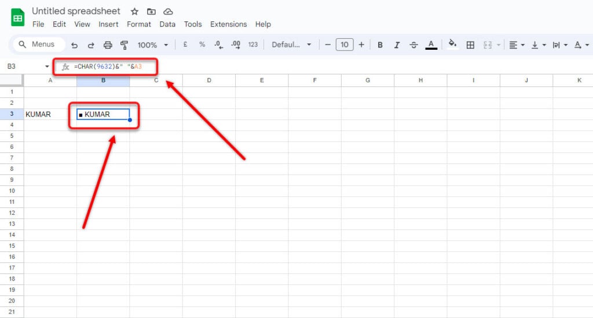Viewport: 593px width, 318px height.
Task: Open vertical align dropdown
Action: tap(538, 45)
